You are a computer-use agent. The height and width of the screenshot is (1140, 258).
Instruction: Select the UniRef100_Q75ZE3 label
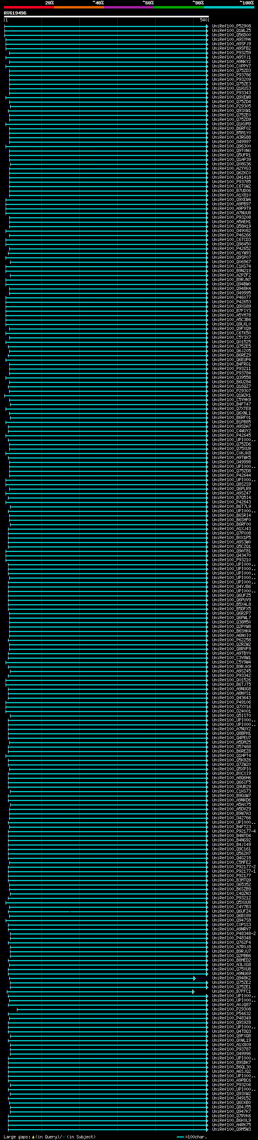coord(231,84)
